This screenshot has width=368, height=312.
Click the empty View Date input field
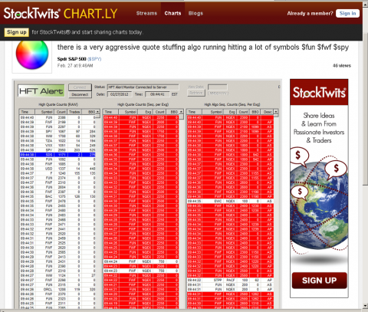217,87
